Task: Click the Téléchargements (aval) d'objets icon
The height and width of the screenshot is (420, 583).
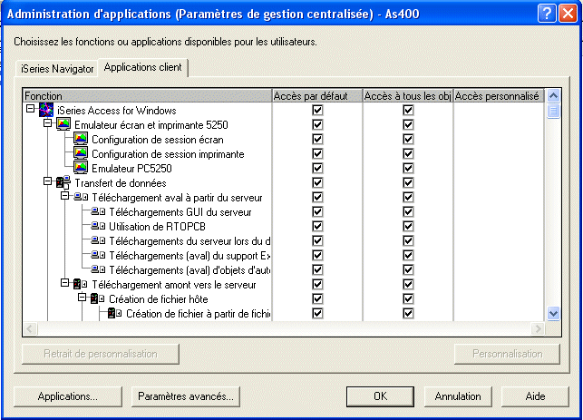Action: coord(98,269)
